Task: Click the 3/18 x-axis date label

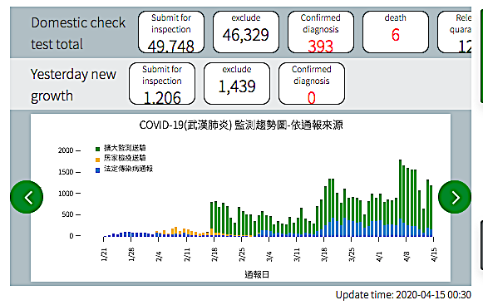Action: click(324, 254)
